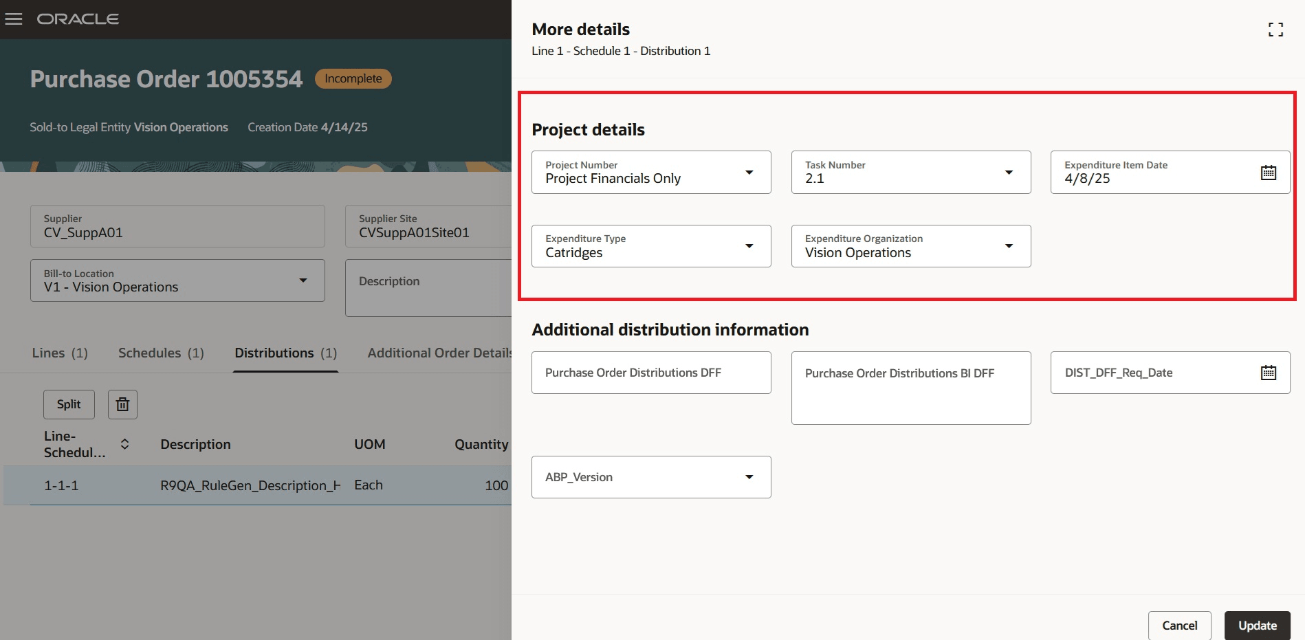
Task: Expand the Expenditure Type dropdown
Action: [x=749, y=246]
